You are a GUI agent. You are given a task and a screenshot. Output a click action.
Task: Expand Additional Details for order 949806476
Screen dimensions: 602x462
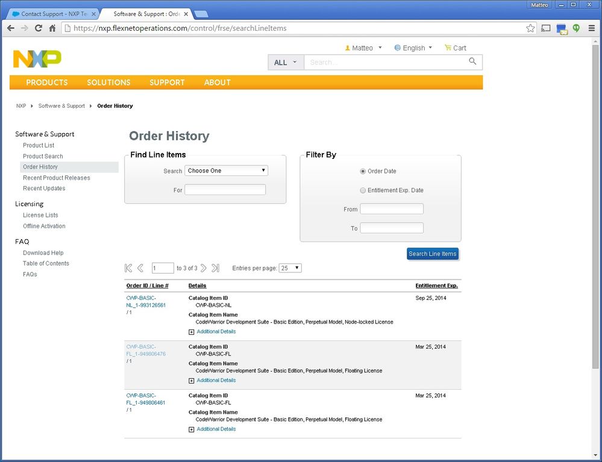click(212, 380)
